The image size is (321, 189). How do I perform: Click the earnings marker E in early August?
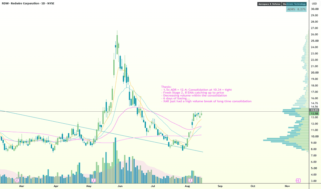pos(190,180)
